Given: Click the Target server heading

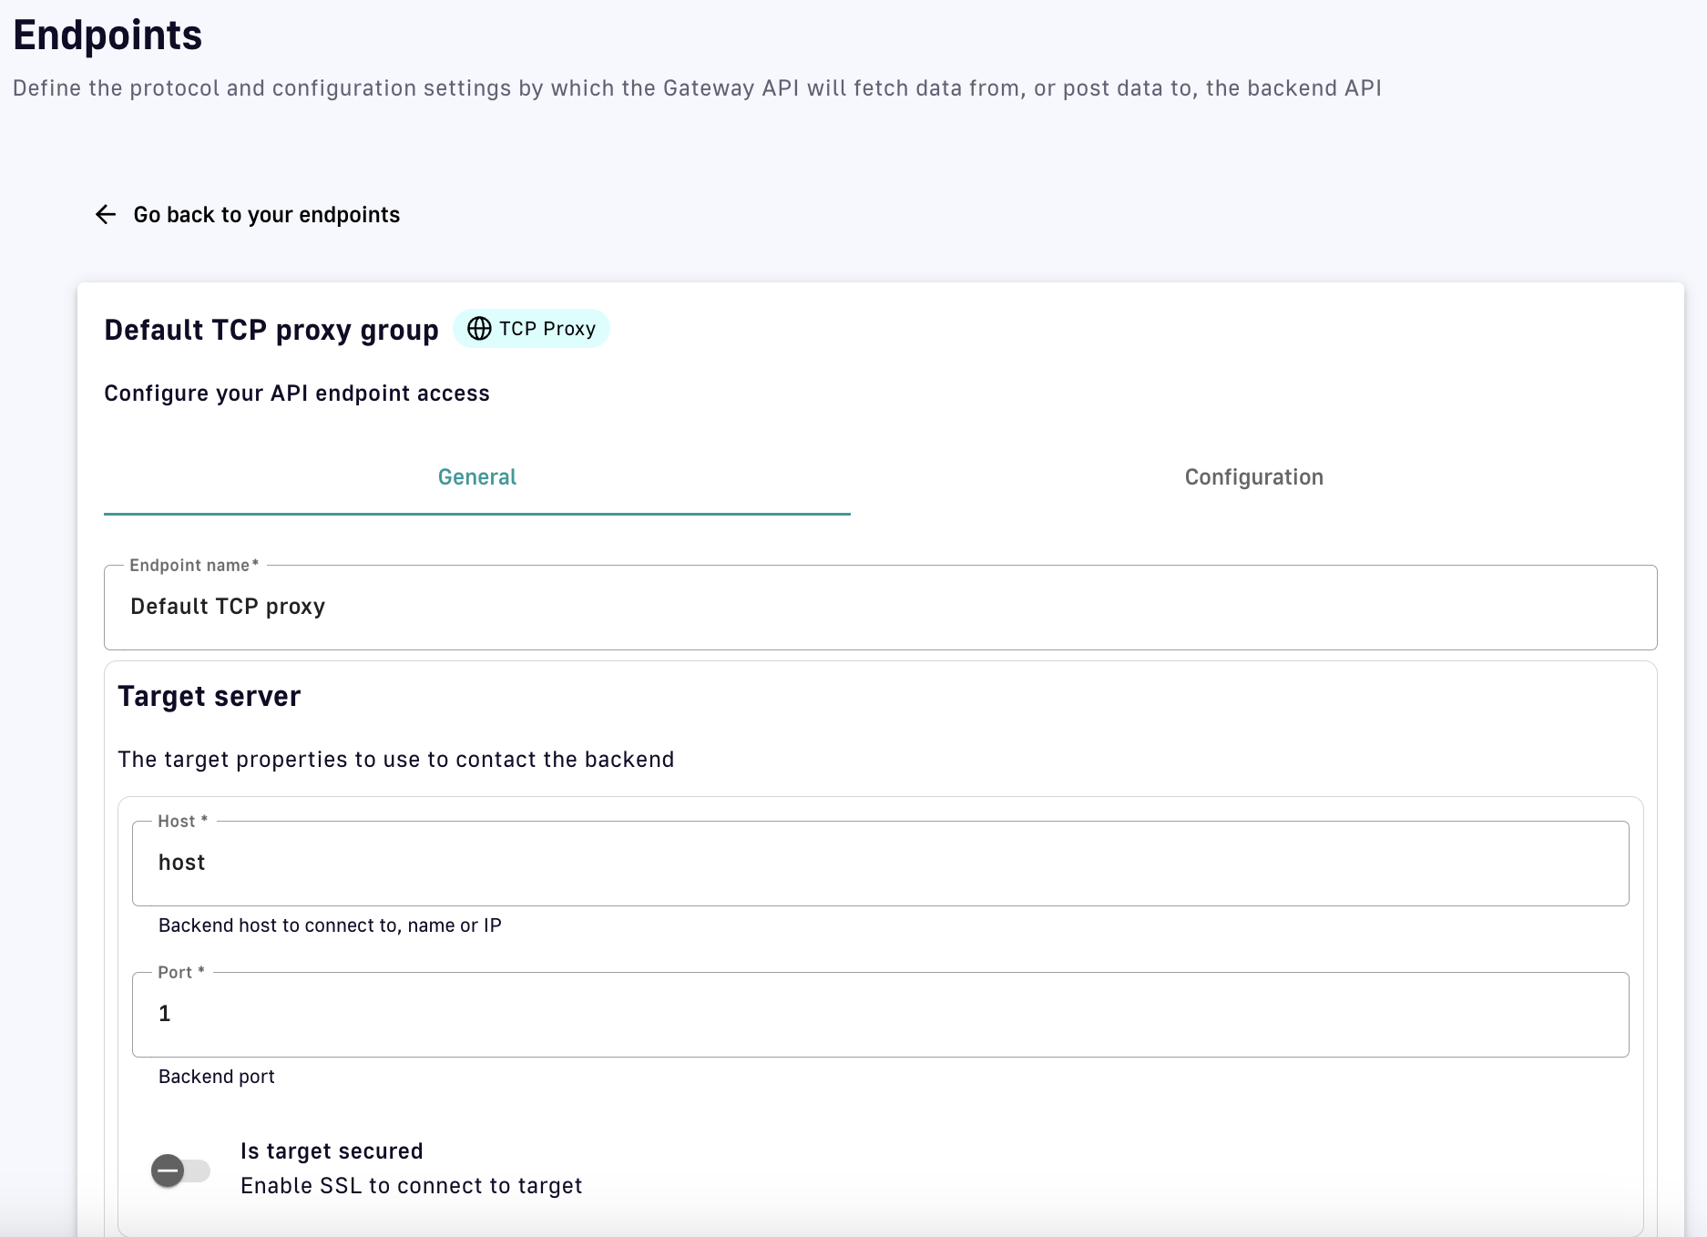Looking at the screenshot, I should (x=209, y=697).
